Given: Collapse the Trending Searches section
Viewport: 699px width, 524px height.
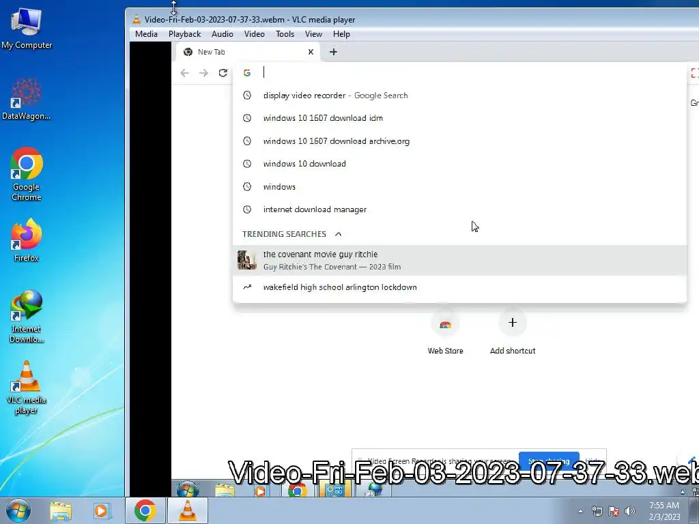Looking at the screenshot, I should pyautogui.click(x=339, y=234).
